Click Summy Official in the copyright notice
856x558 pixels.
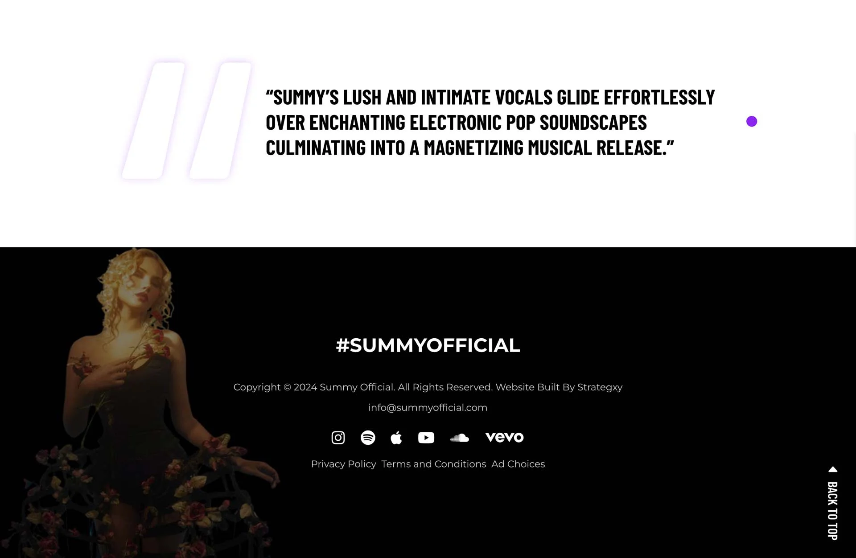point(357,387)
